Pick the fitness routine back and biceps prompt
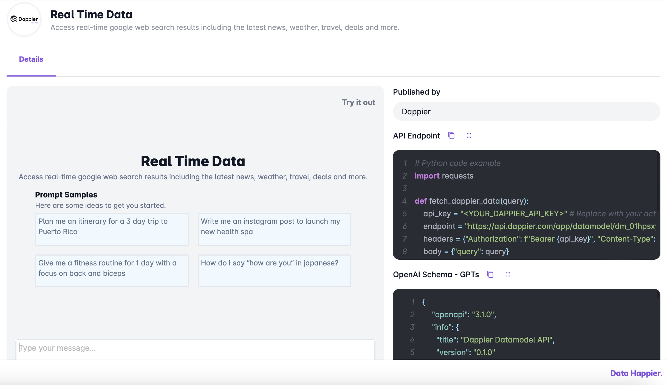Screen dimensions: 667x385 coord(112,271)
